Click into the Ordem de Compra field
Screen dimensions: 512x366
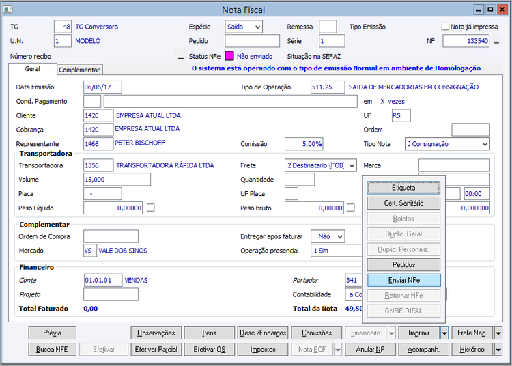[111, 236]
